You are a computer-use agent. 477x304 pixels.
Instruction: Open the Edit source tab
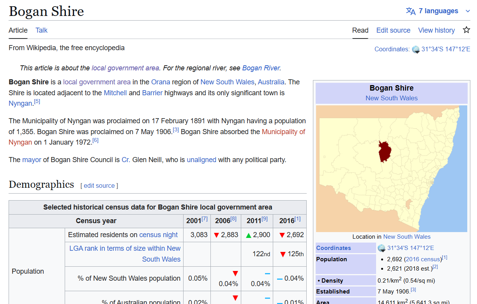393,30
